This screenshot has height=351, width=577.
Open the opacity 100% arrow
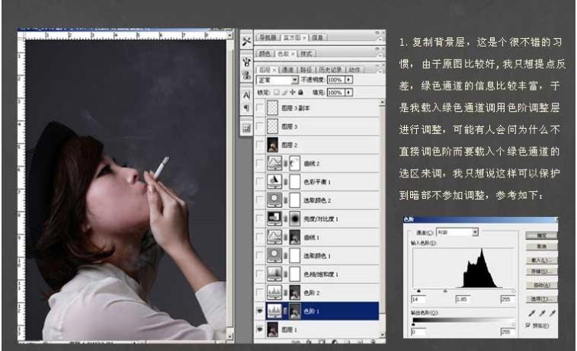(x=348, y=80)
